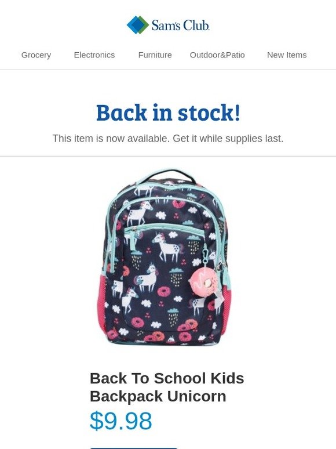This screenshot has height=449, width=336.
Task: Click the teal zipper pull on front pocket
Action: (x=133, y=238)
